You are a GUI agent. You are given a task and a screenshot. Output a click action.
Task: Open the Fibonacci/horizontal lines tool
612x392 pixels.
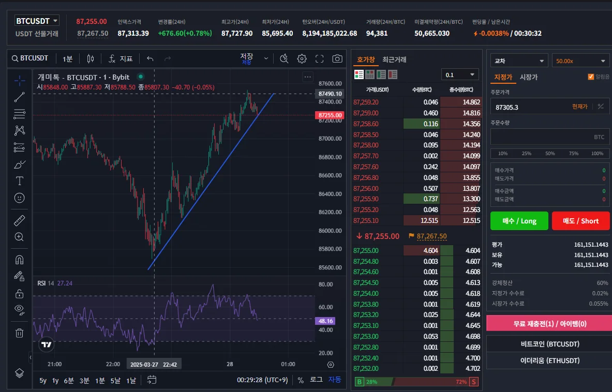(x=19, y=114)
